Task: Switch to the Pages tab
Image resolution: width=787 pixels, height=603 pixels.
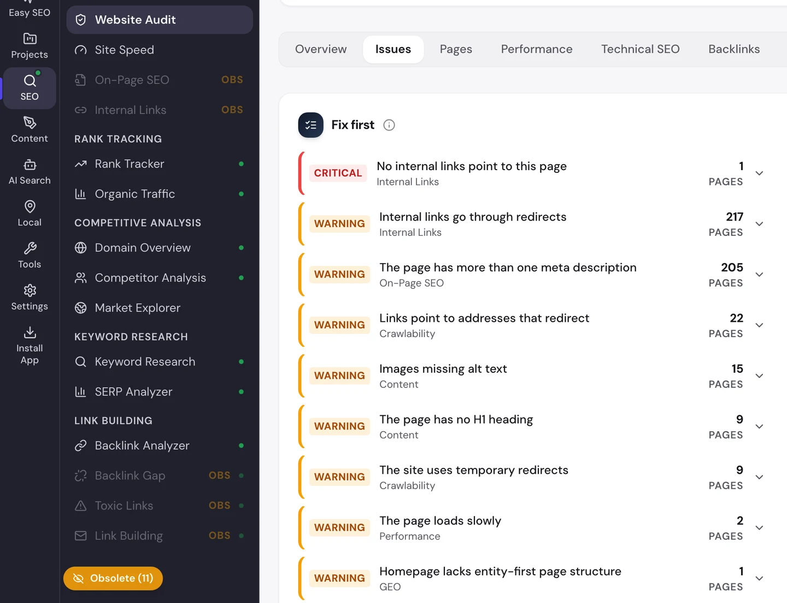Action: click(456, 49)
